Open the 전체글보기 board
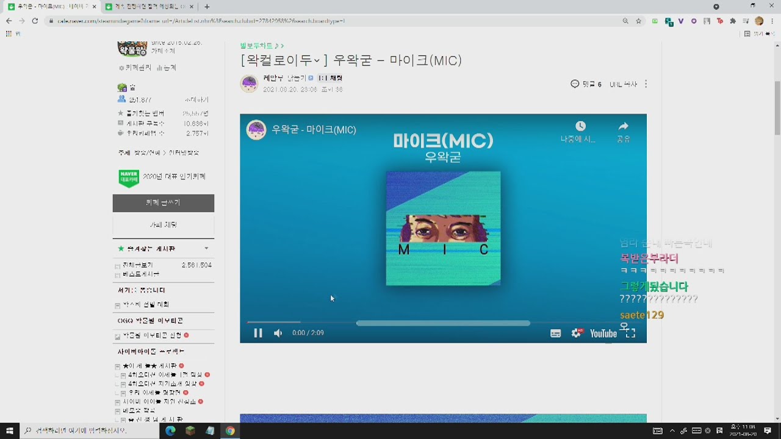The image size is (781, 439). click(x=138, y=265)
